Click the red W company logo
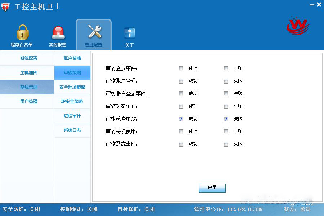Screen dimensions: 324x216 tap(297, 25)
